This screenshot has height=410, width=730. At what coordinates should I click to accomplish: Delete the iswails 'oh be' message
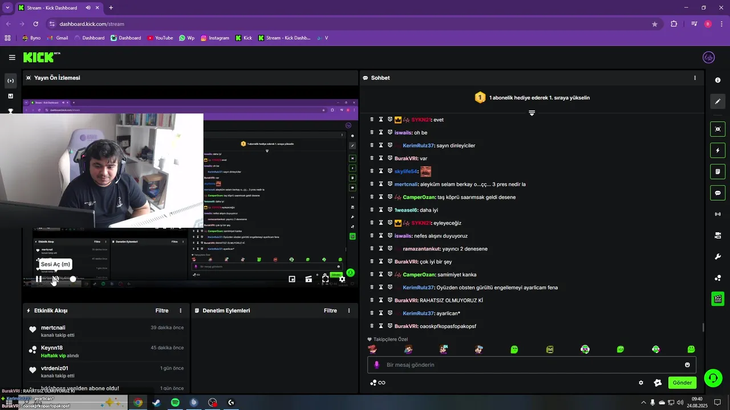(372, 133)
